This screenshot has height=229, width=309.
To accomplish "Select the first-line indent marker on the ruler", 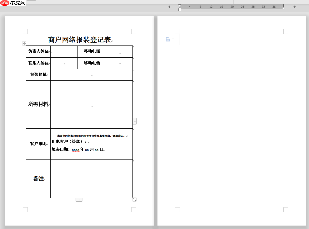I will tap(180, 5).
